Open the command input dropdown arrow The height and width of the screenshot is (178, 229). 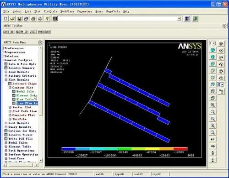[x=179, y=19]
